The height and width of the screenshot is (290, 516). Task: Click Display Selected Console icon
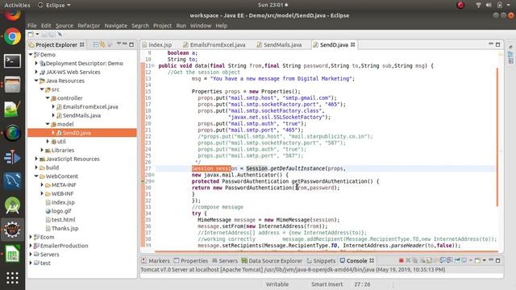click(464, 260)
